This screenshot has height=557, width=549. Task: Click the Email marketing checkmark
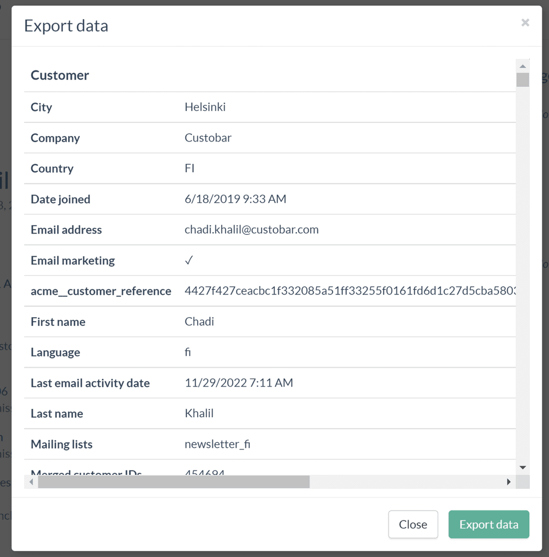pos(188,260)
